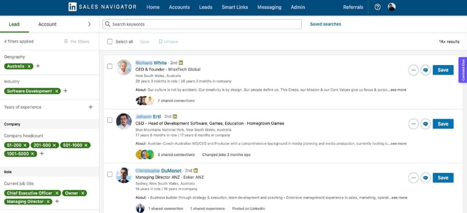Click the search magnifier icon

tap(108, 24)
